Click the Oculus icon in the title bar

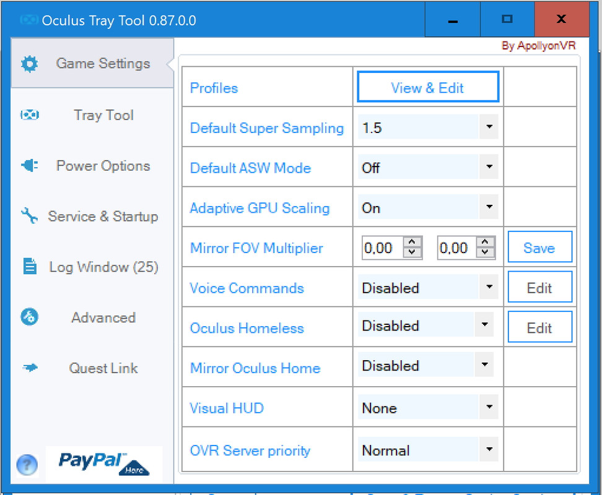pyautogui.click(x=28, y=20)
